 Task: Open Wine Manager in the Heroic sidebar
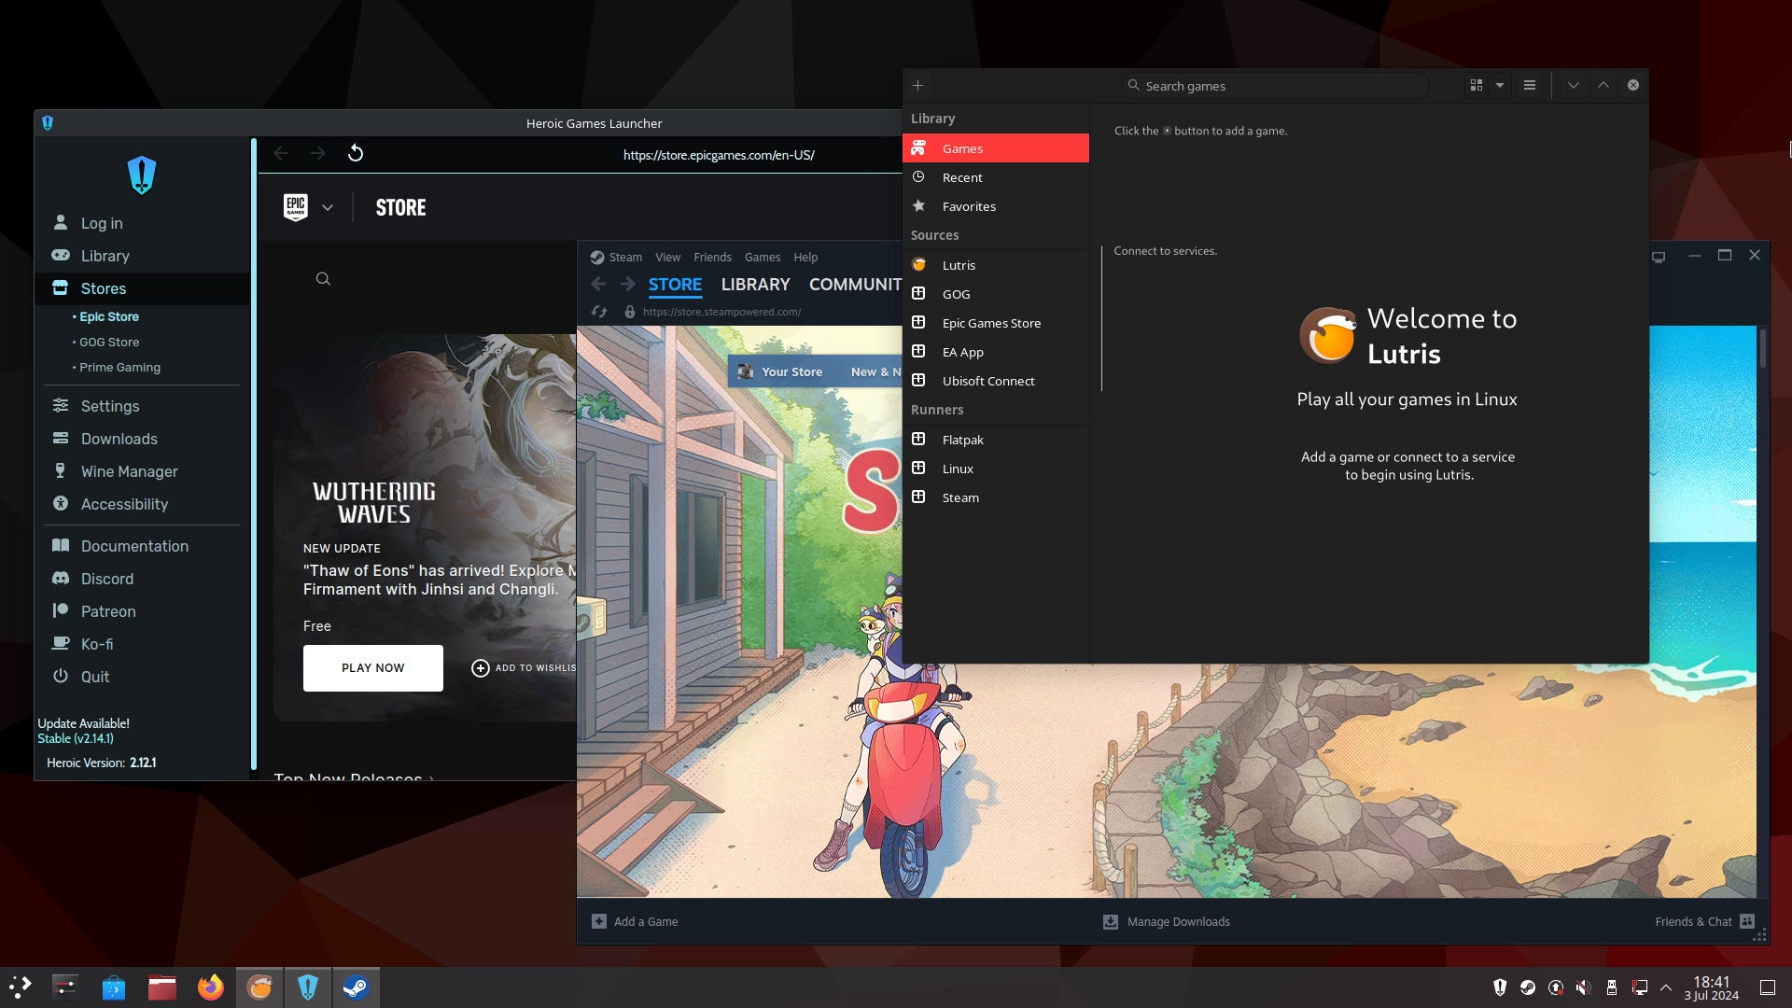(129, 471)
